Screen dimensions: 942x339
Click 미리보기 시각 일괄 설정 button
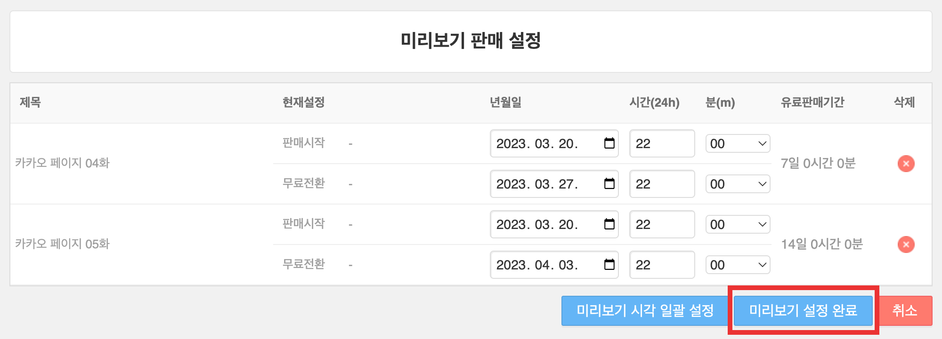point(645,311)
